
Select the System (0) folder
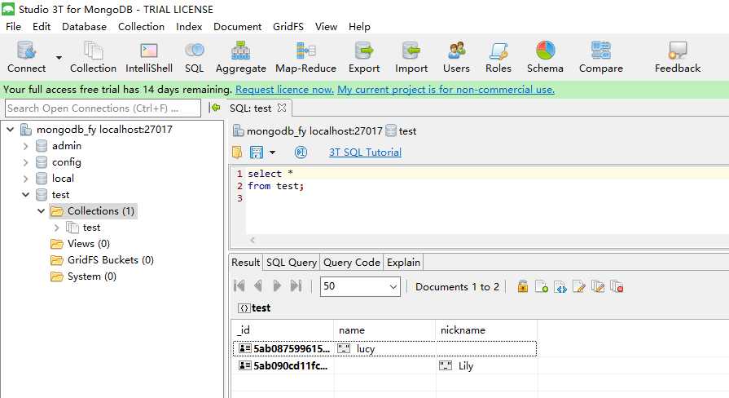[x=91, y=276]
